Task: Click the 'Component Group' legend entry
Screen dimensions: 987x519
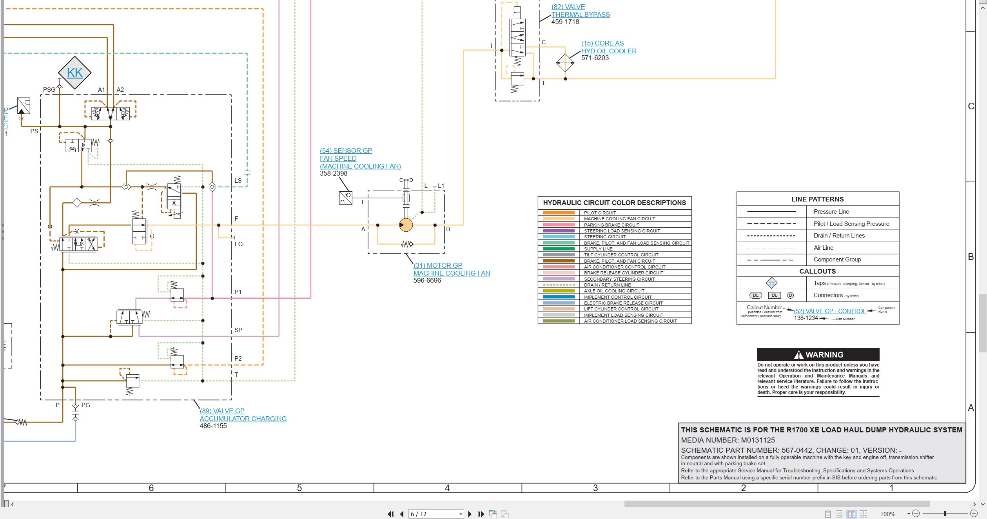Action: point(837,259)
